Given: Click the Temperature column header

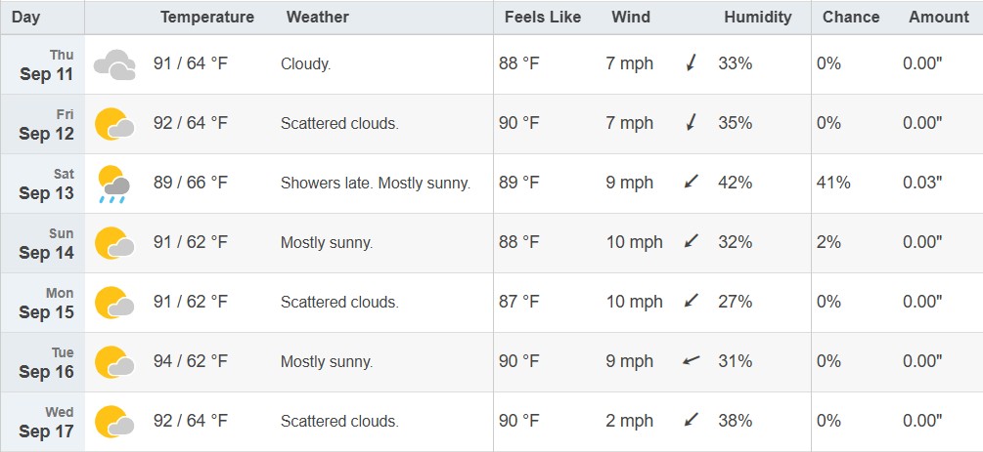Looking at the screenshot, I should 207,17.
